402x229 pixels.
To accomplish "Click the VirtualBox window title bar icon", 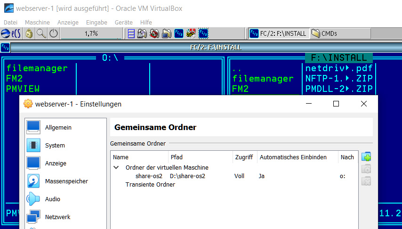I will tap(9, 8).
